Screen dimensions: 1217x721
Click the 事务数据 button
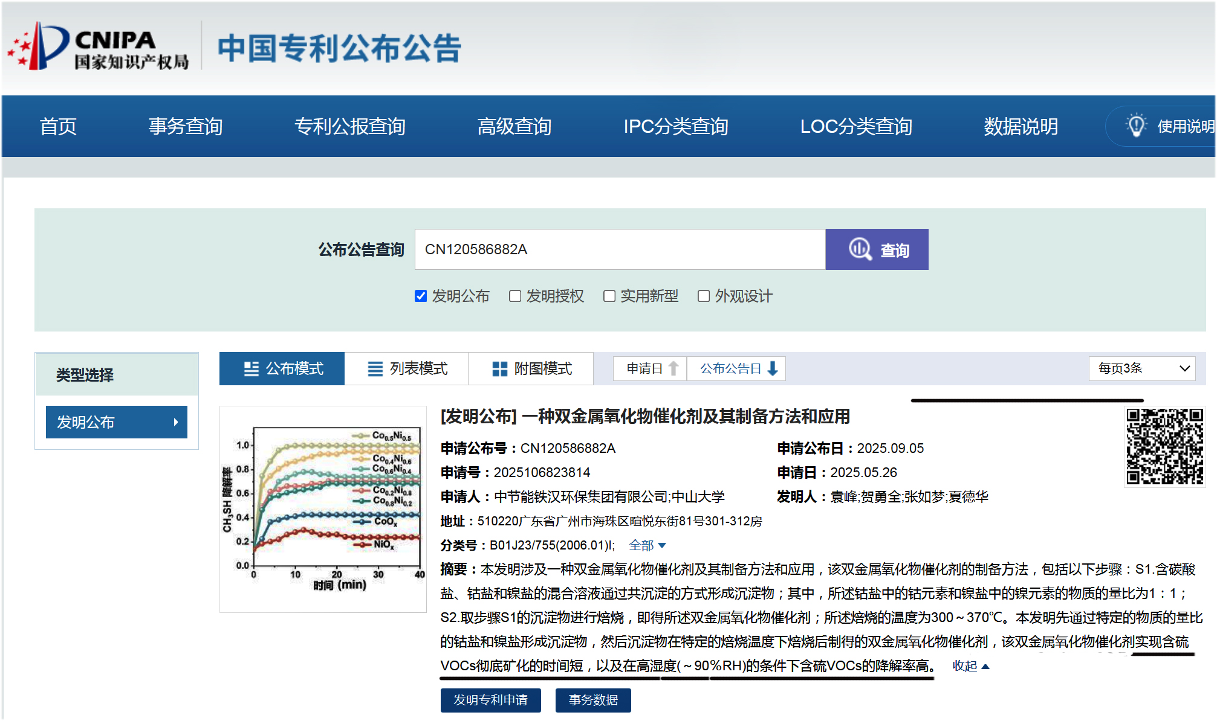click(x=593, y=700)
